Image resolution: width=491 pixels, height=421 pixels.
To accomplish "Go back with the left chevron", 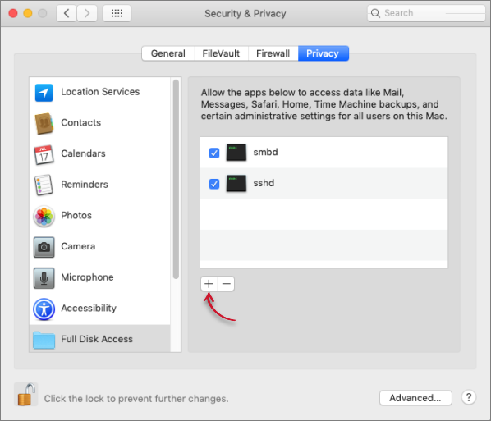I will (x=67, y=13).
